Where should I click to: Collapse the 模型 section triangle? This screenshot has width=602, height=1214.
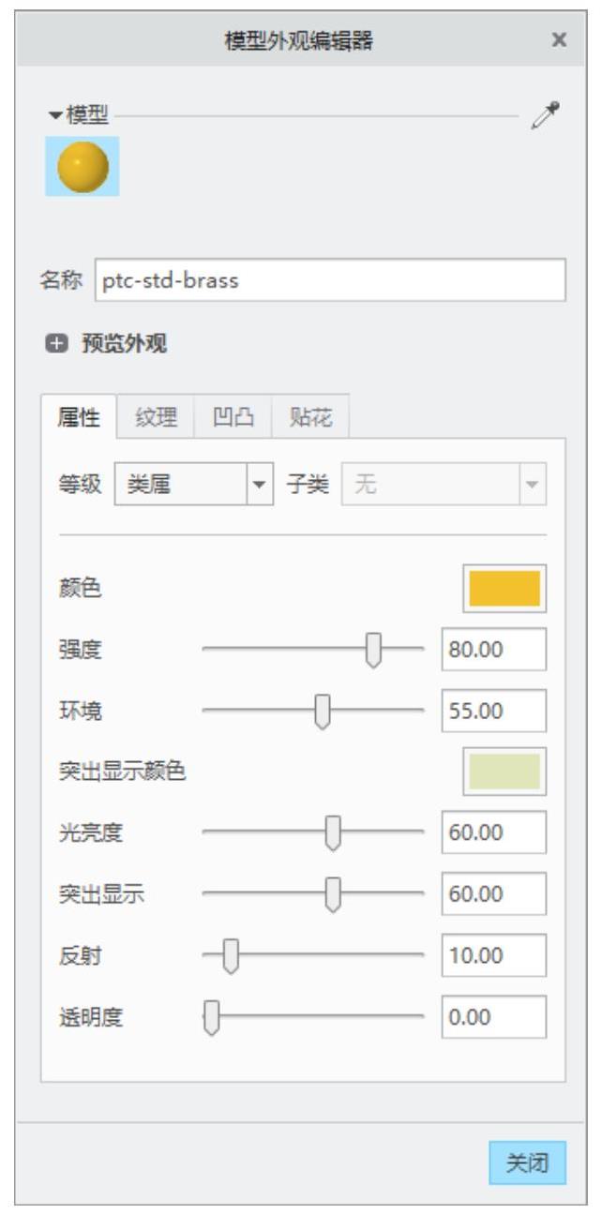point(56,117)
